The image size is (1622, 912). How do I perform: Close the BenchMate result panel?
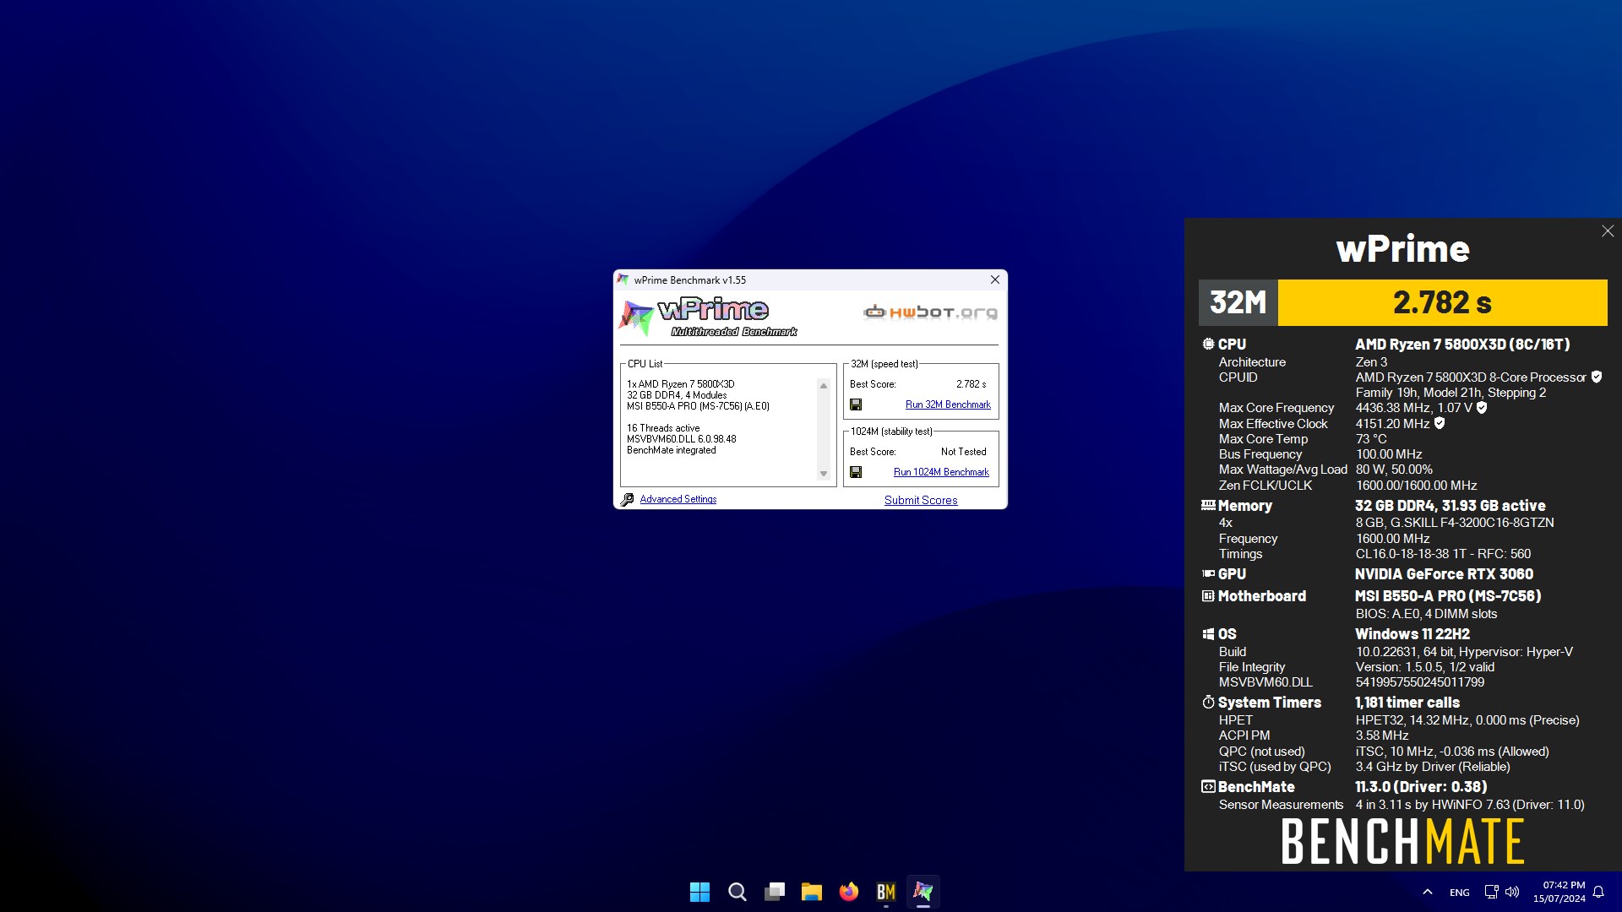(1608, 231)
